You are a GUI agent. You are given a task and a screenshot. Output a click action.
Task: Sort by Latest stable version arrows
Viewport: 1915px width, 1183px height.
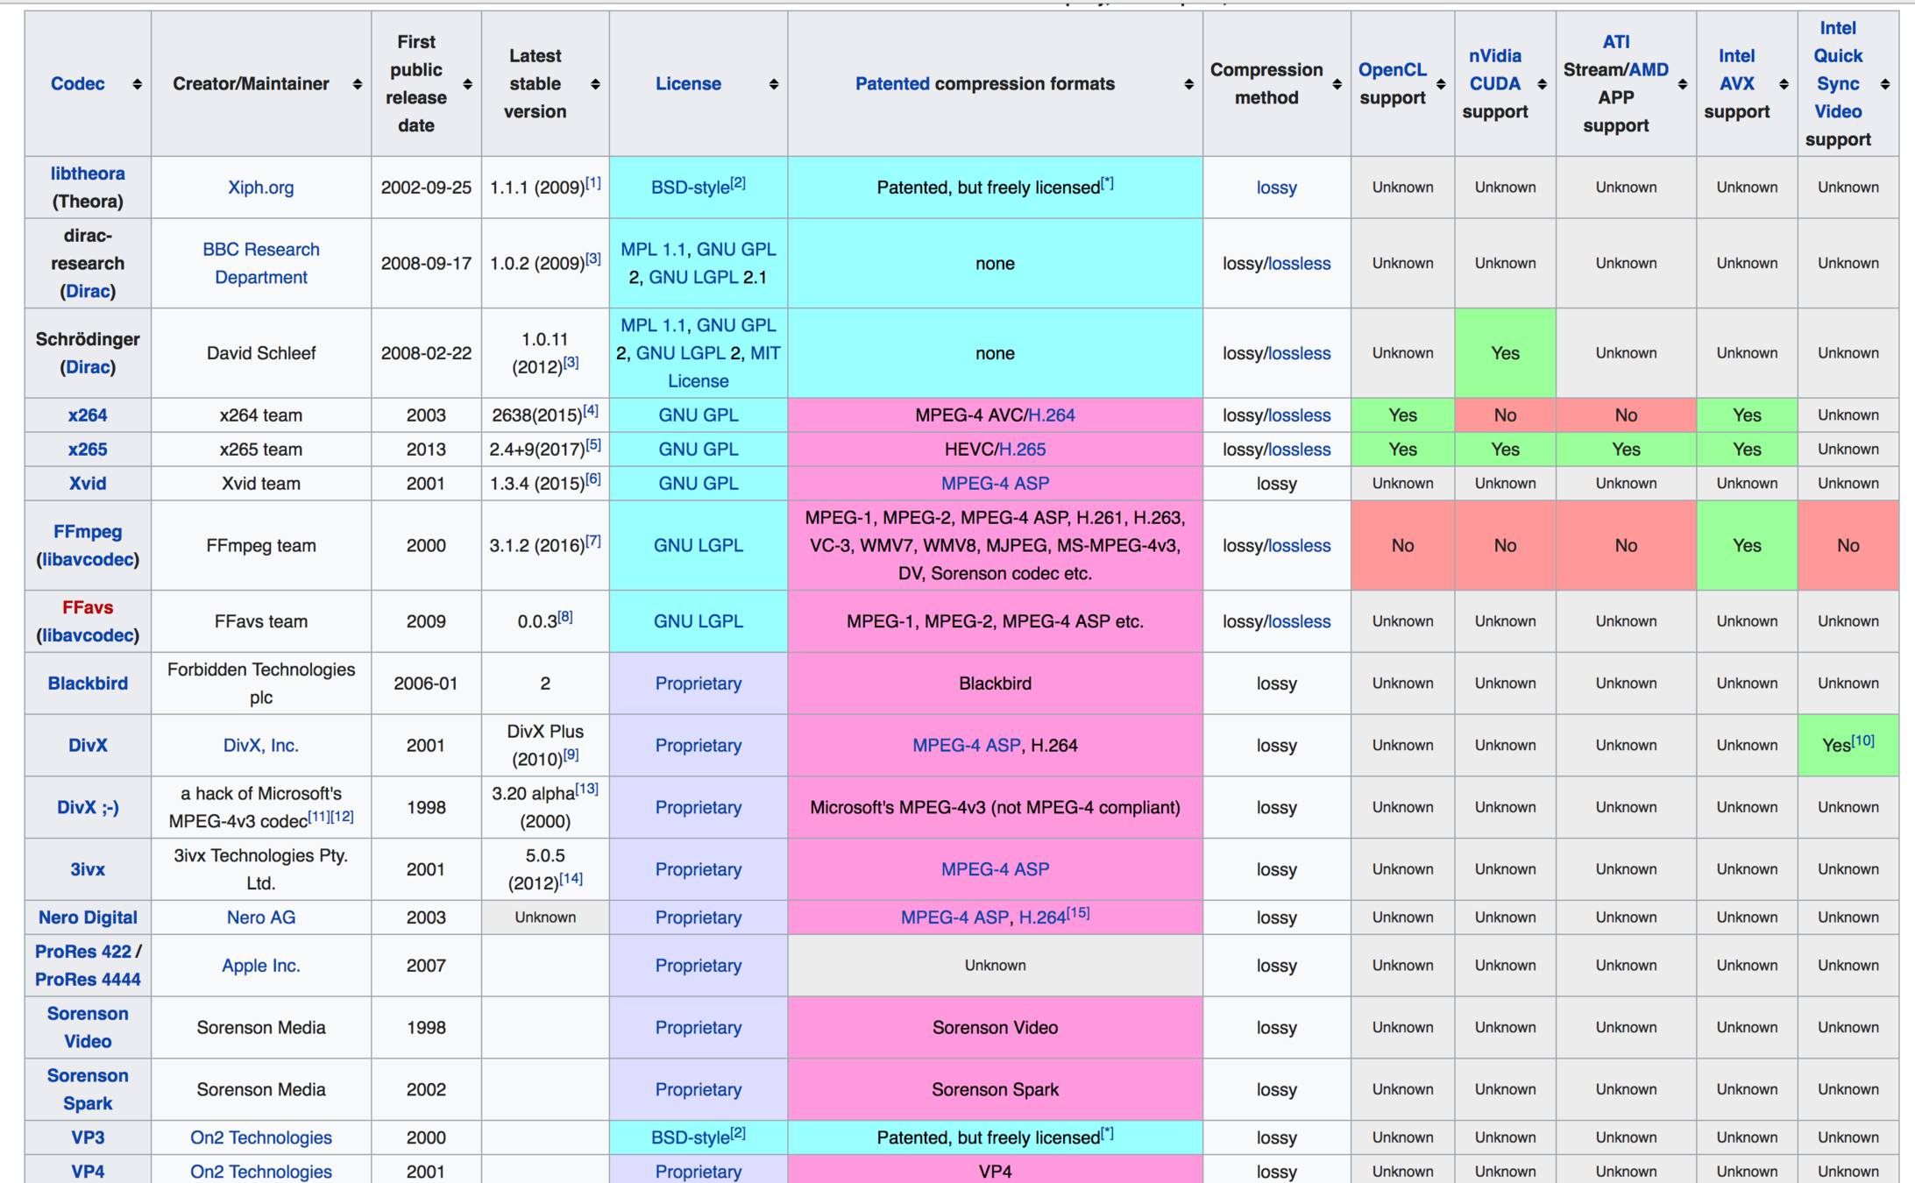(595, 84)
